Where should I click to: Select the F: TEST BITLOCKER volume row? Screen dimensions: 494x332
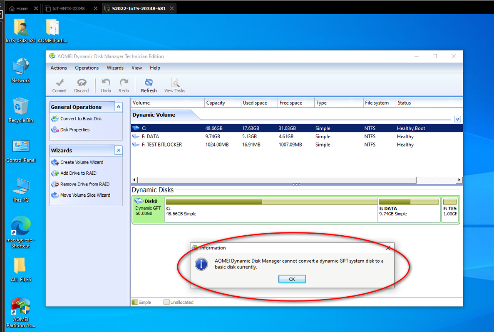tap(297, 144)
